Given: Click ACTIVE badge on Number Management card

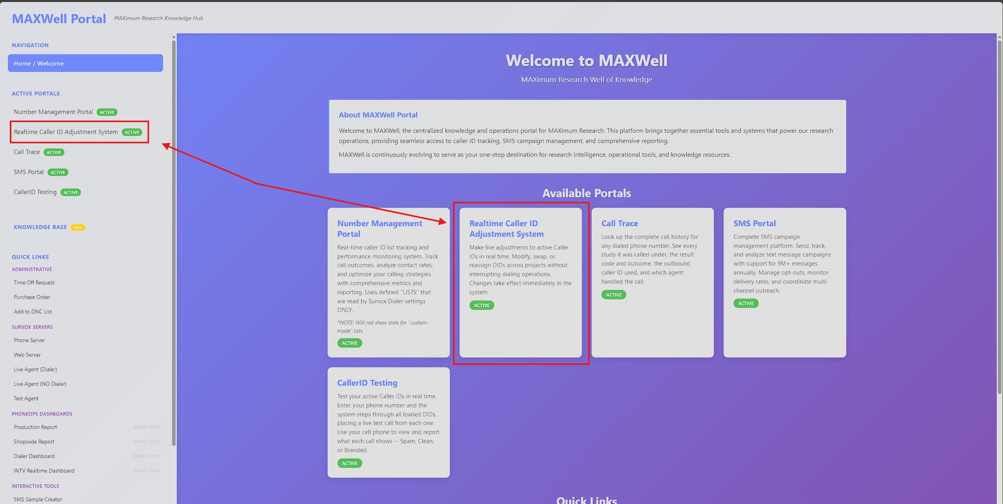Looking at the screenshot, I should (x=350, y=343).
